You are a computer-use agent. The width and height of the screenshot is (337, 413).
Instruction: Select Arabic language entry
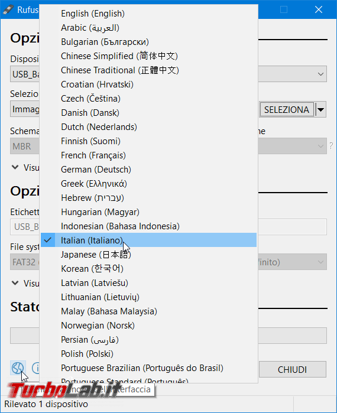148,28
